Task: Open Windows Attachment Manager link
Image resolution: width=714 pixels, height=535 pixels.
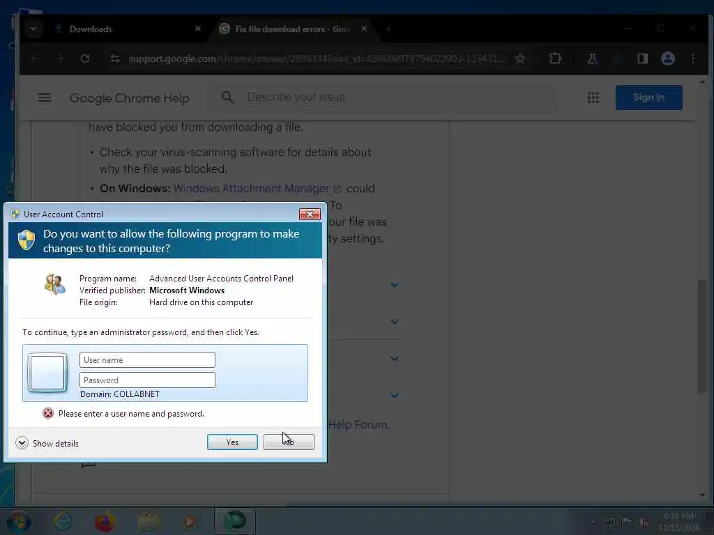Action: point(257,188)
